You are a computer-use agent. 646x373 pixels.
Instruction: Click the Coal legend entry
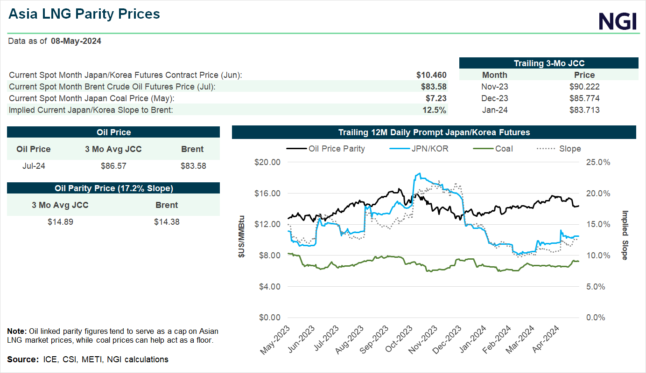click(493, 149)
